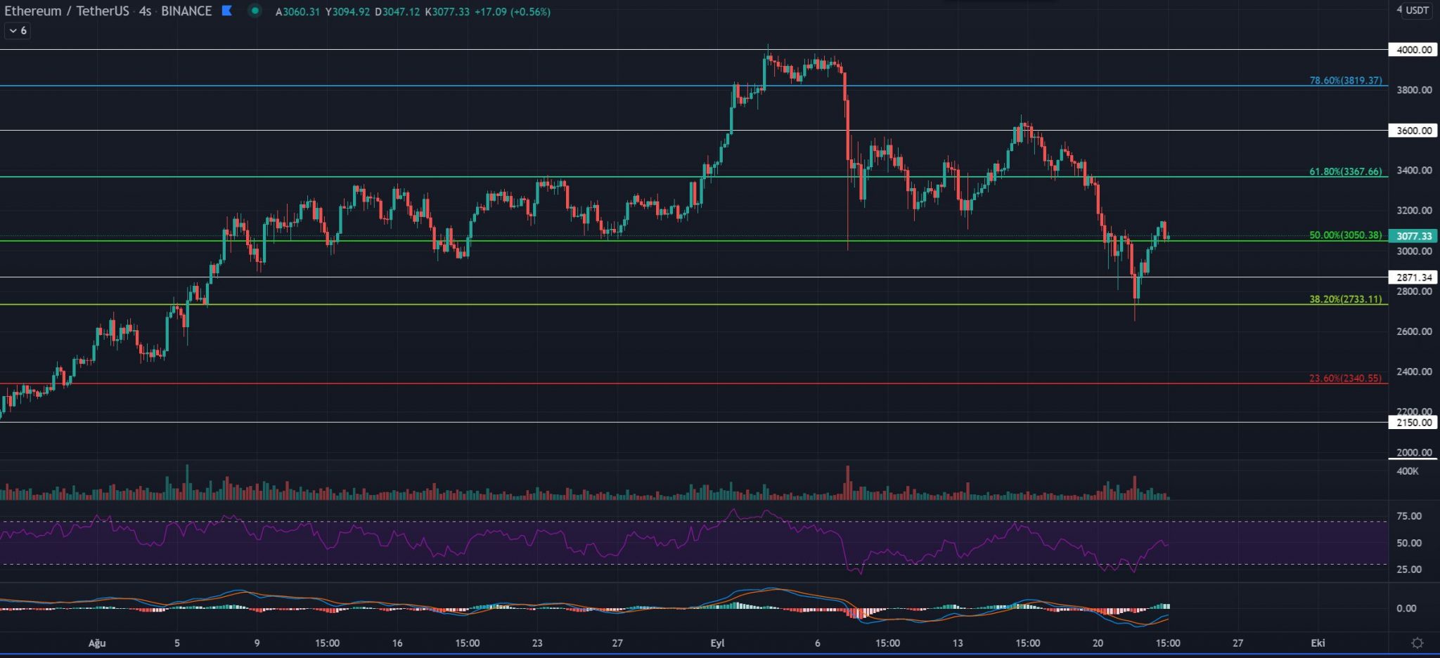Image resolution: width=1440 pixels, height=658 pixels.
Task: Expand the collapsed indicators legend showing 6
Action: [18, 31]
